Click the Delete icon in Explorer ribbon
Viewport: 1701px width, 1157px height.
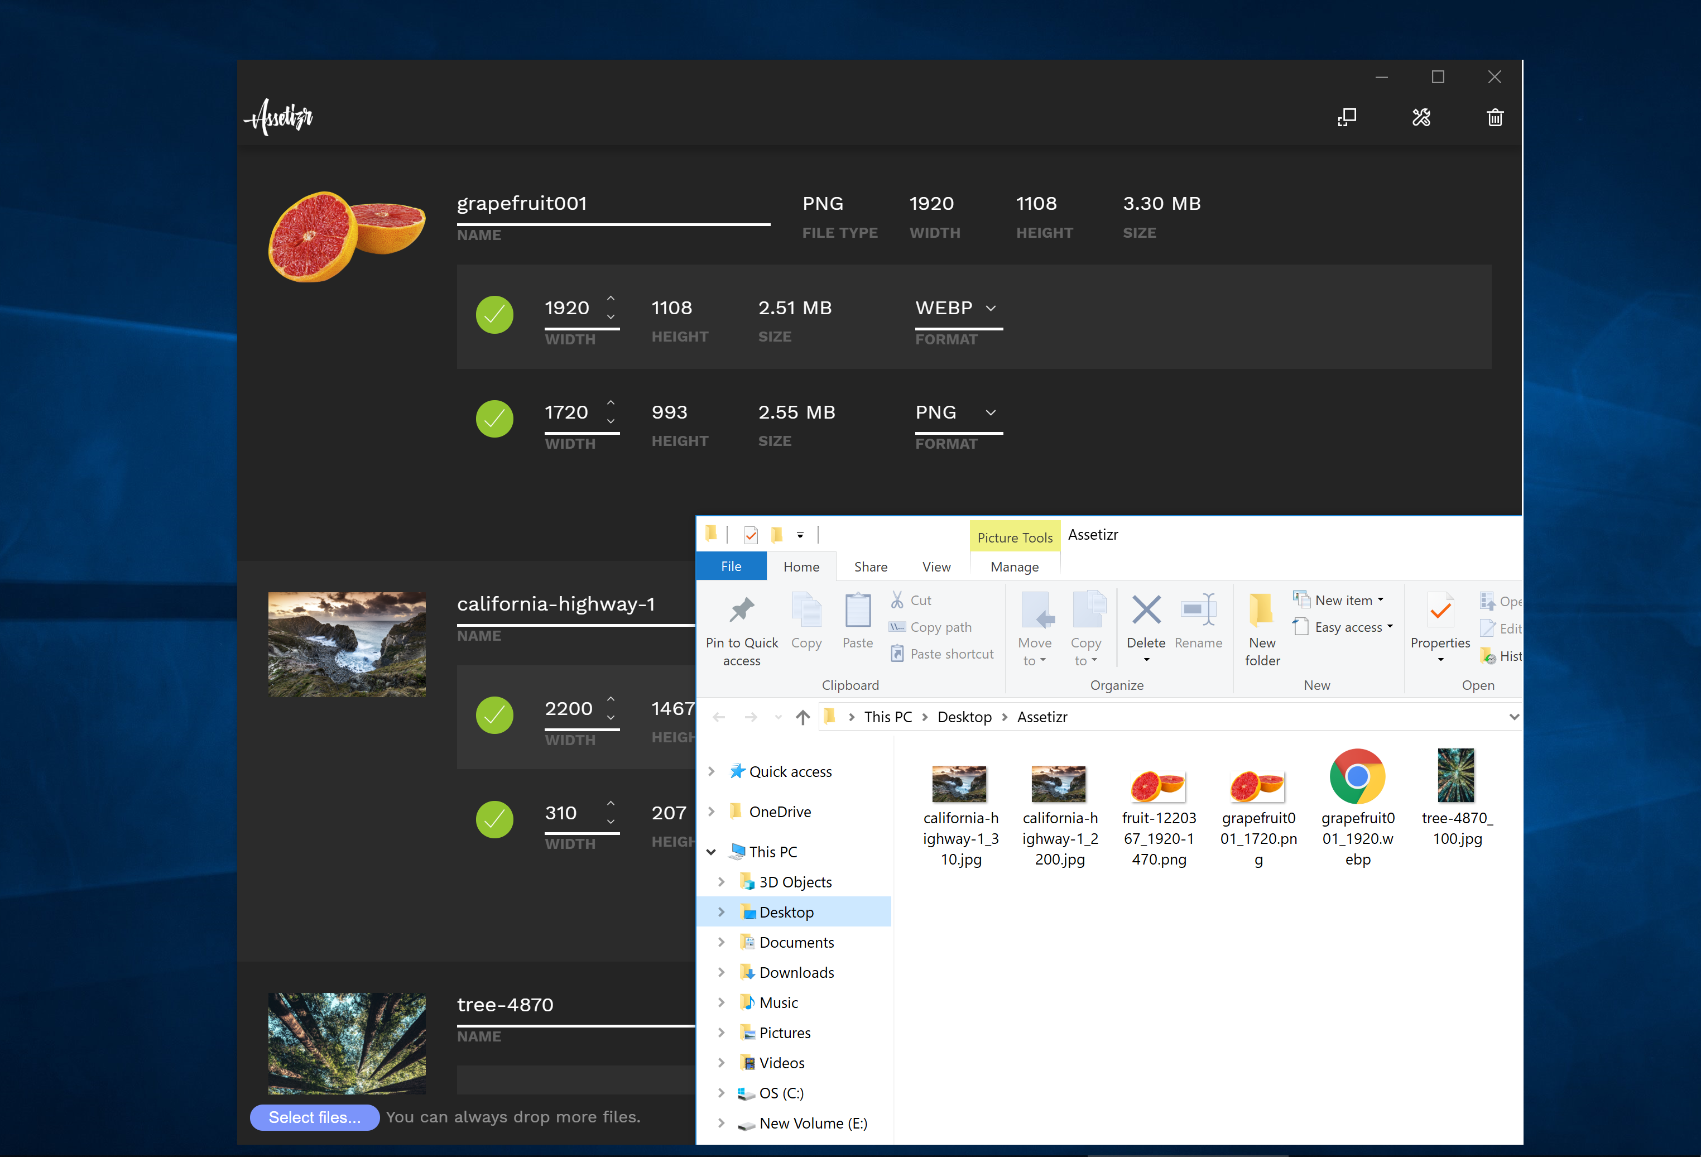[1146, 612]
